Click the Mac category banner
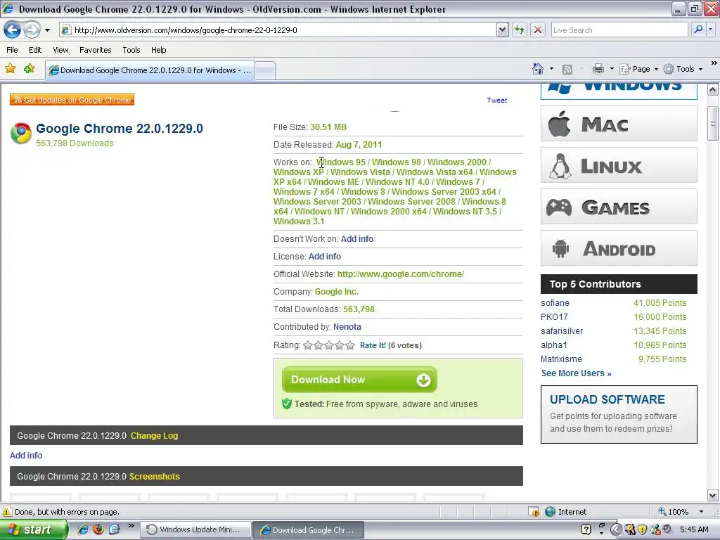The image size is (720, 540). click(x=619, y=124)
